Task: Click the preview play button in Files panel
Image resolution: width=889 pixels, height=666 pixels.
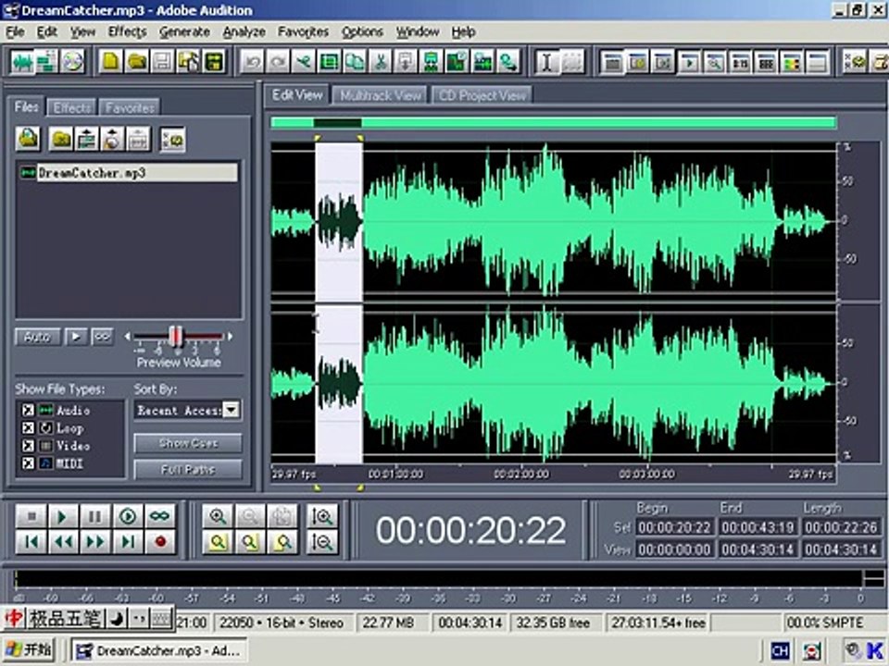Action: [75, 337]
